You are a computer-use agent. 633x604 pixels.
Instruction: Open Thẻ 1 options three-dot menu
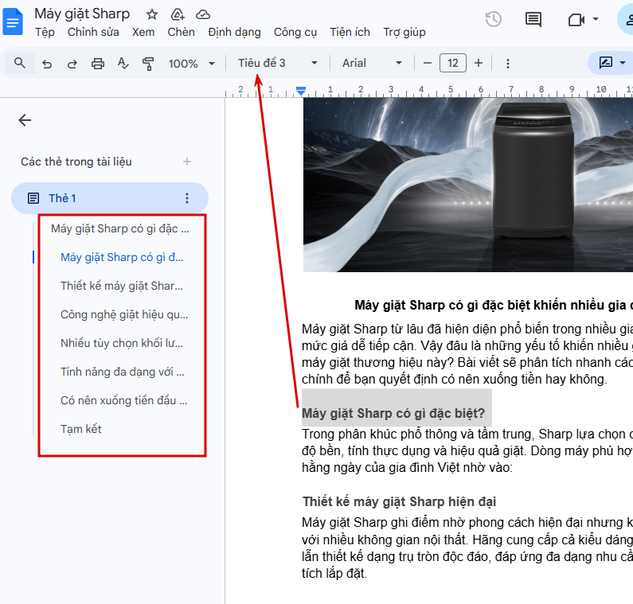187,198
